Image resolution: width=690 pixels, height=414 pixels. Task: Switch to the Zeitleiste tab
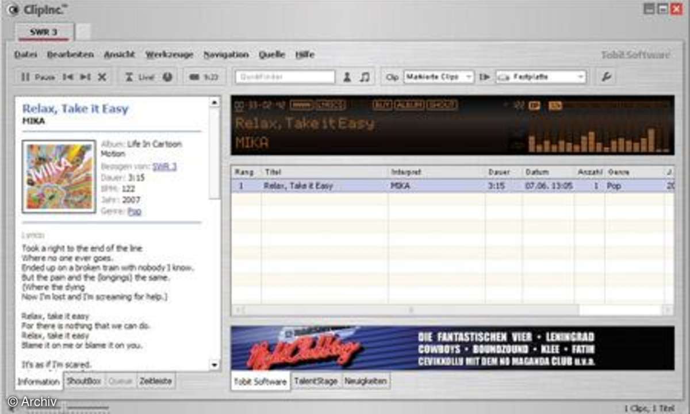pos(156,381)
